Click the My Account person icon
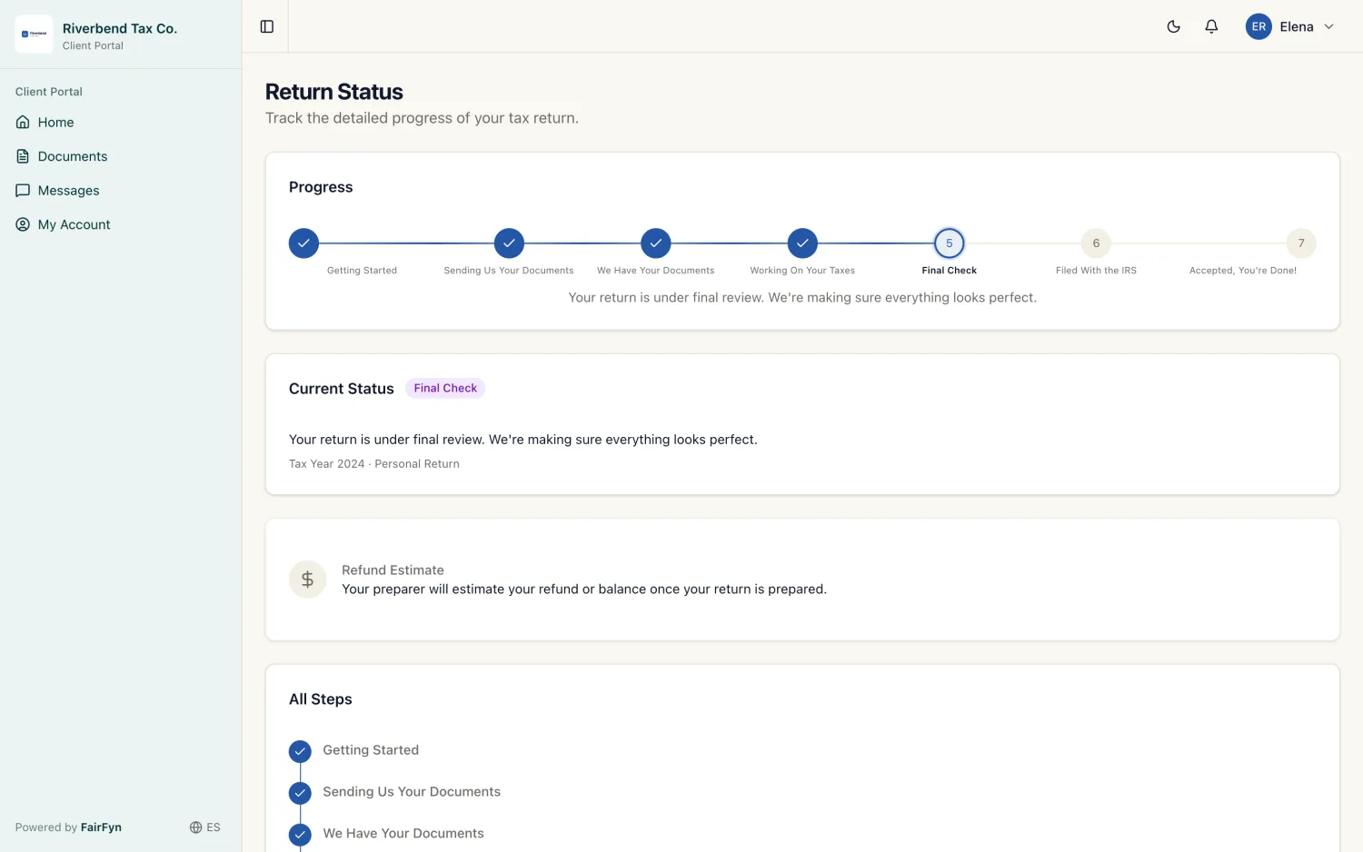 coord(23,224)
